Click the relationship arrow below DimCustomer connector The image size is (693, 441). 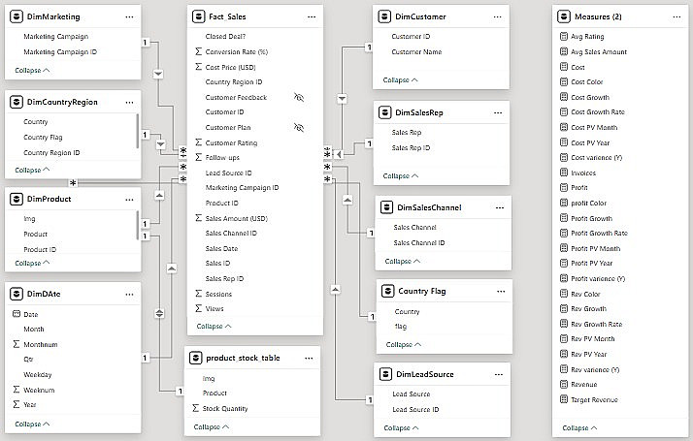coord(342,98)
